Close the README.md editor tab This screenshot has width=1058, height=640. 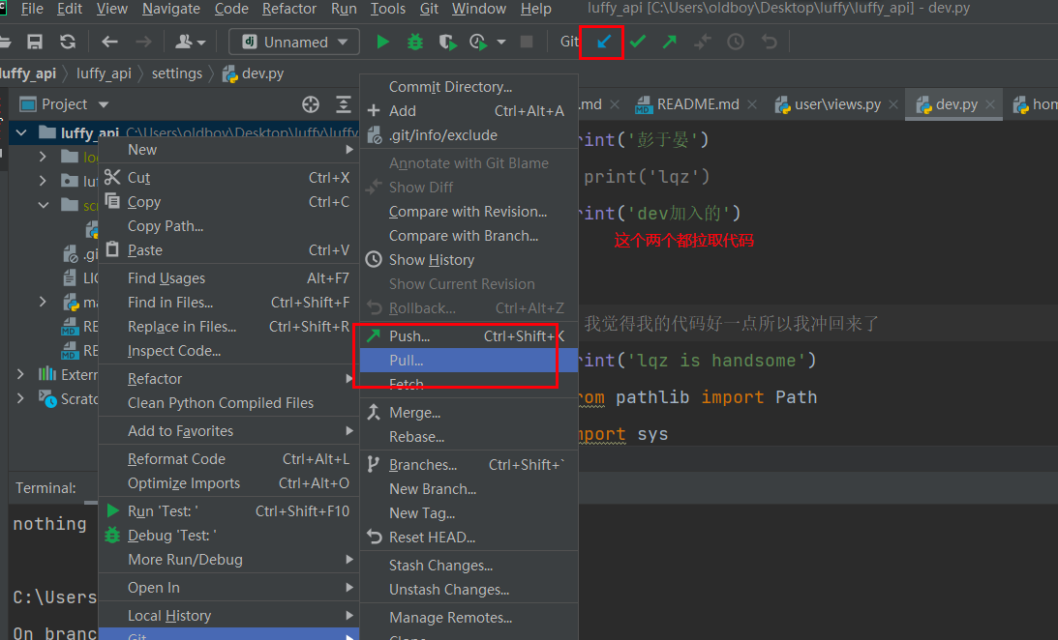tap(752, 104)
